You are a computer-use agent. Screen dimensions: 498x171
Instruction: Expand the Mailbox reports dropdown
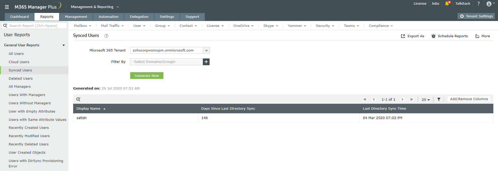point(82,26)
